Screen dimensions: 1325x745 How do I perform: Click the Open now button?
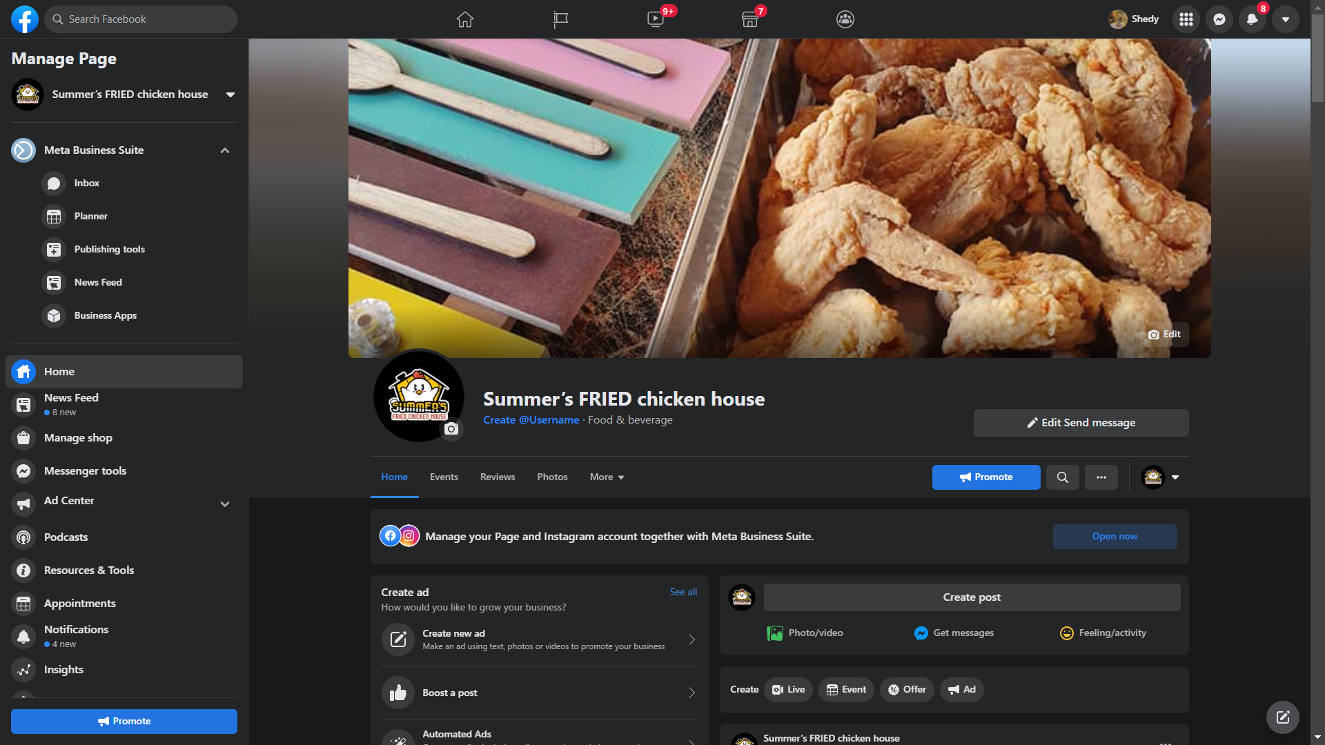[x=1115, y=537]
